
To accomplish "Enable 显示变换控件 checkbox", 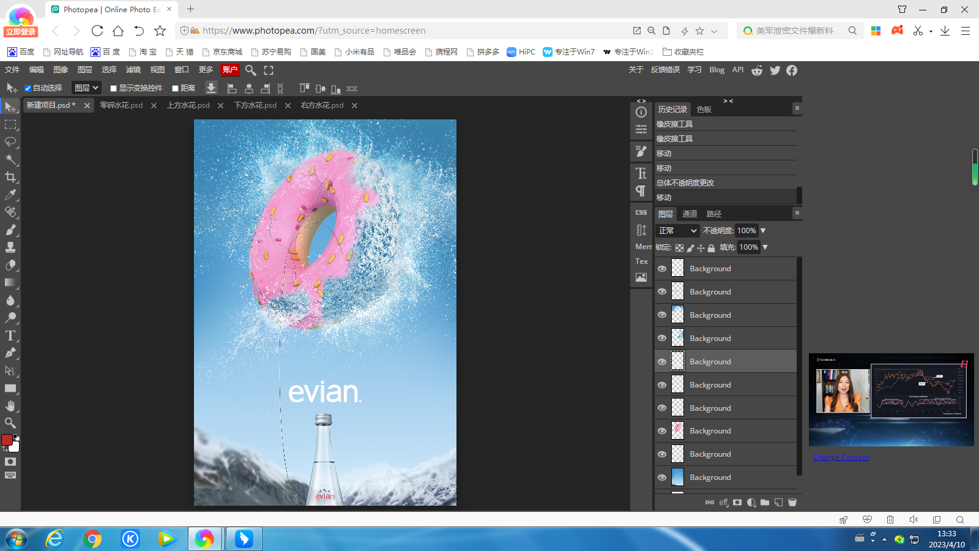I will coord(113,88).
